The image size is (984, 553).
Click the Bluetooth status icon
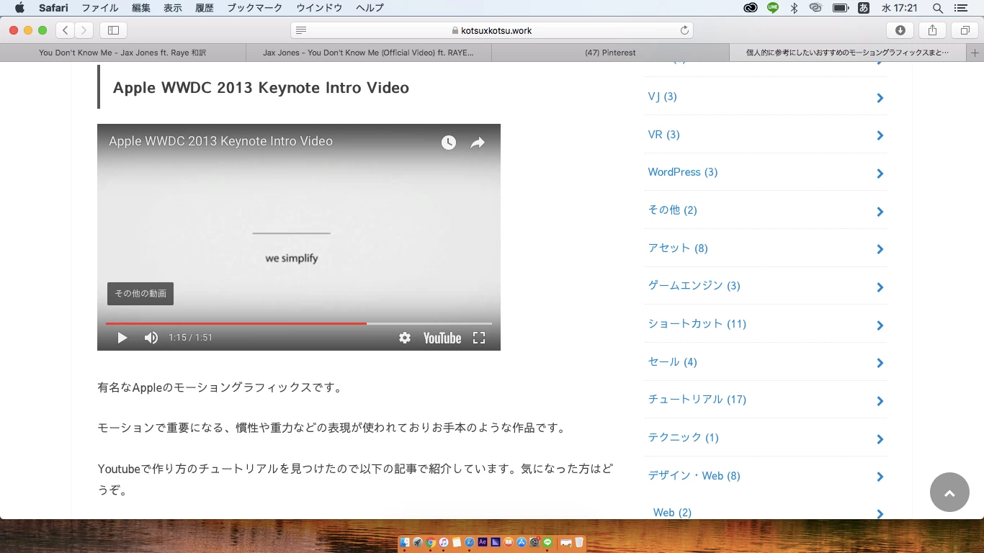coord(794,8)
